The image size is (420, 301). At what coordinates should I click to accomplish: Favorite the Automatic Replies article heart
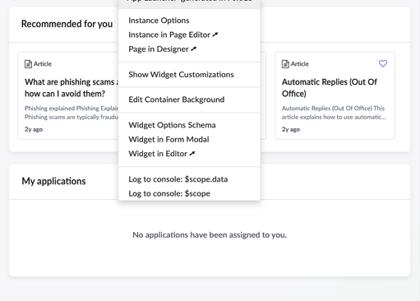pyautogui.click(x=383, y=63)
